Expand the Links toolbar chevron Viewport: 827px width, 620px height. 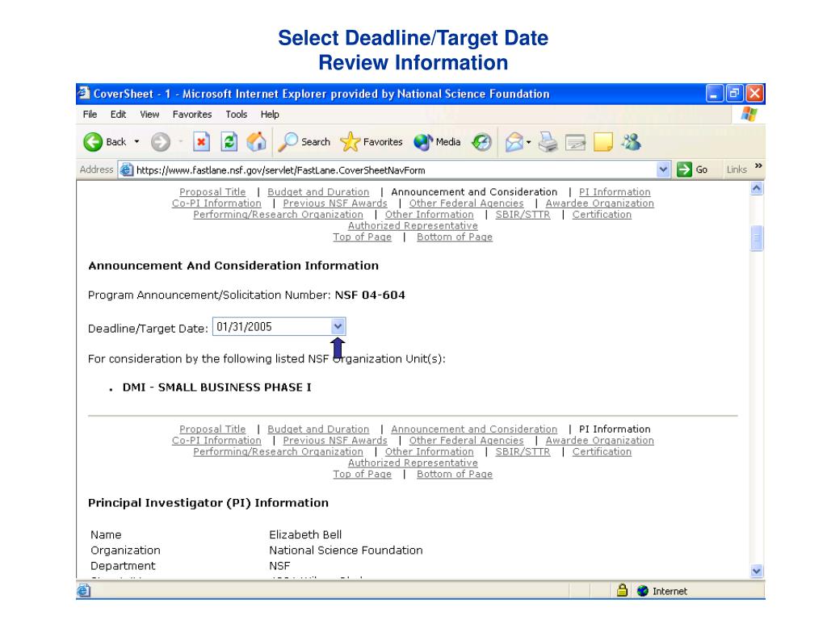(x=758, y=165)
